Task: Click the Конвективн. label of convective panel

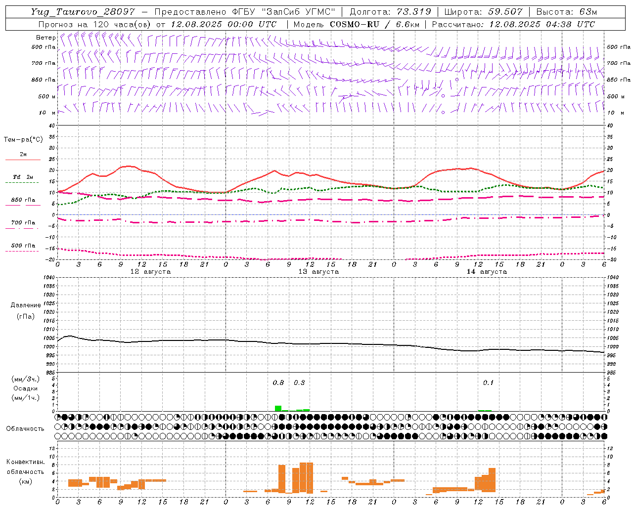Action: (25, 462)
